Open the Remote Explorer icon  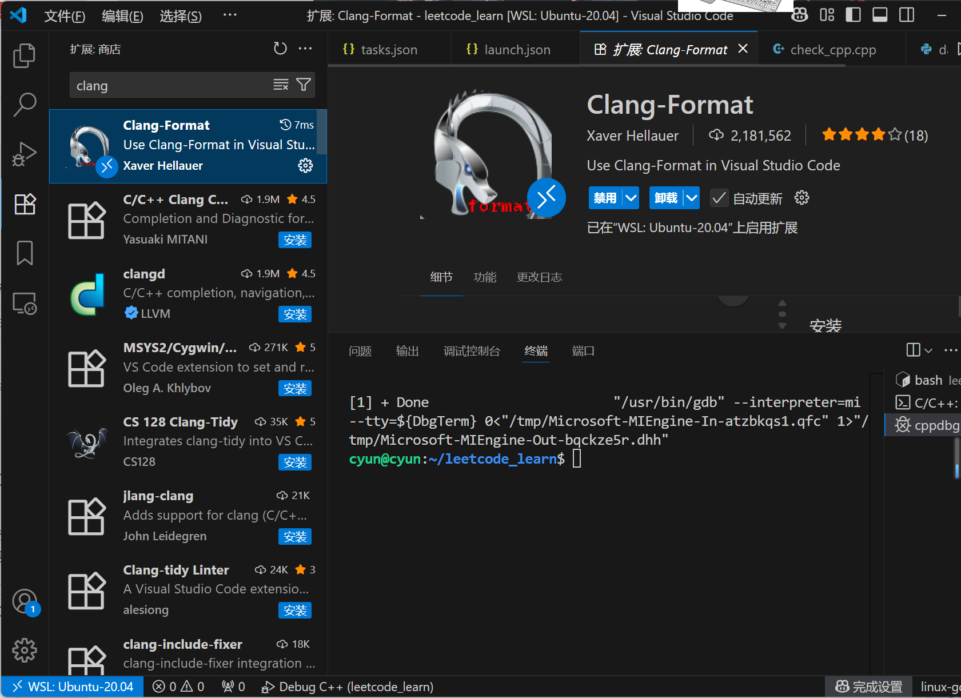coord(25,303)
